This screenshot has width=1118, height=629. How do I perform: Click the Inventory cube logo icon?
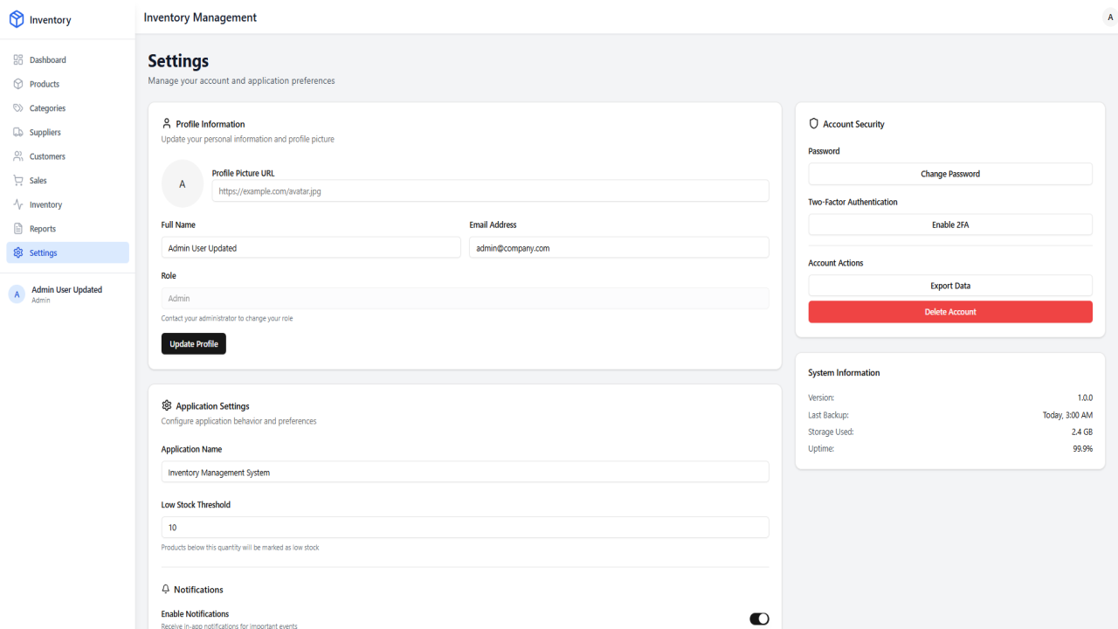coord(17,19)
